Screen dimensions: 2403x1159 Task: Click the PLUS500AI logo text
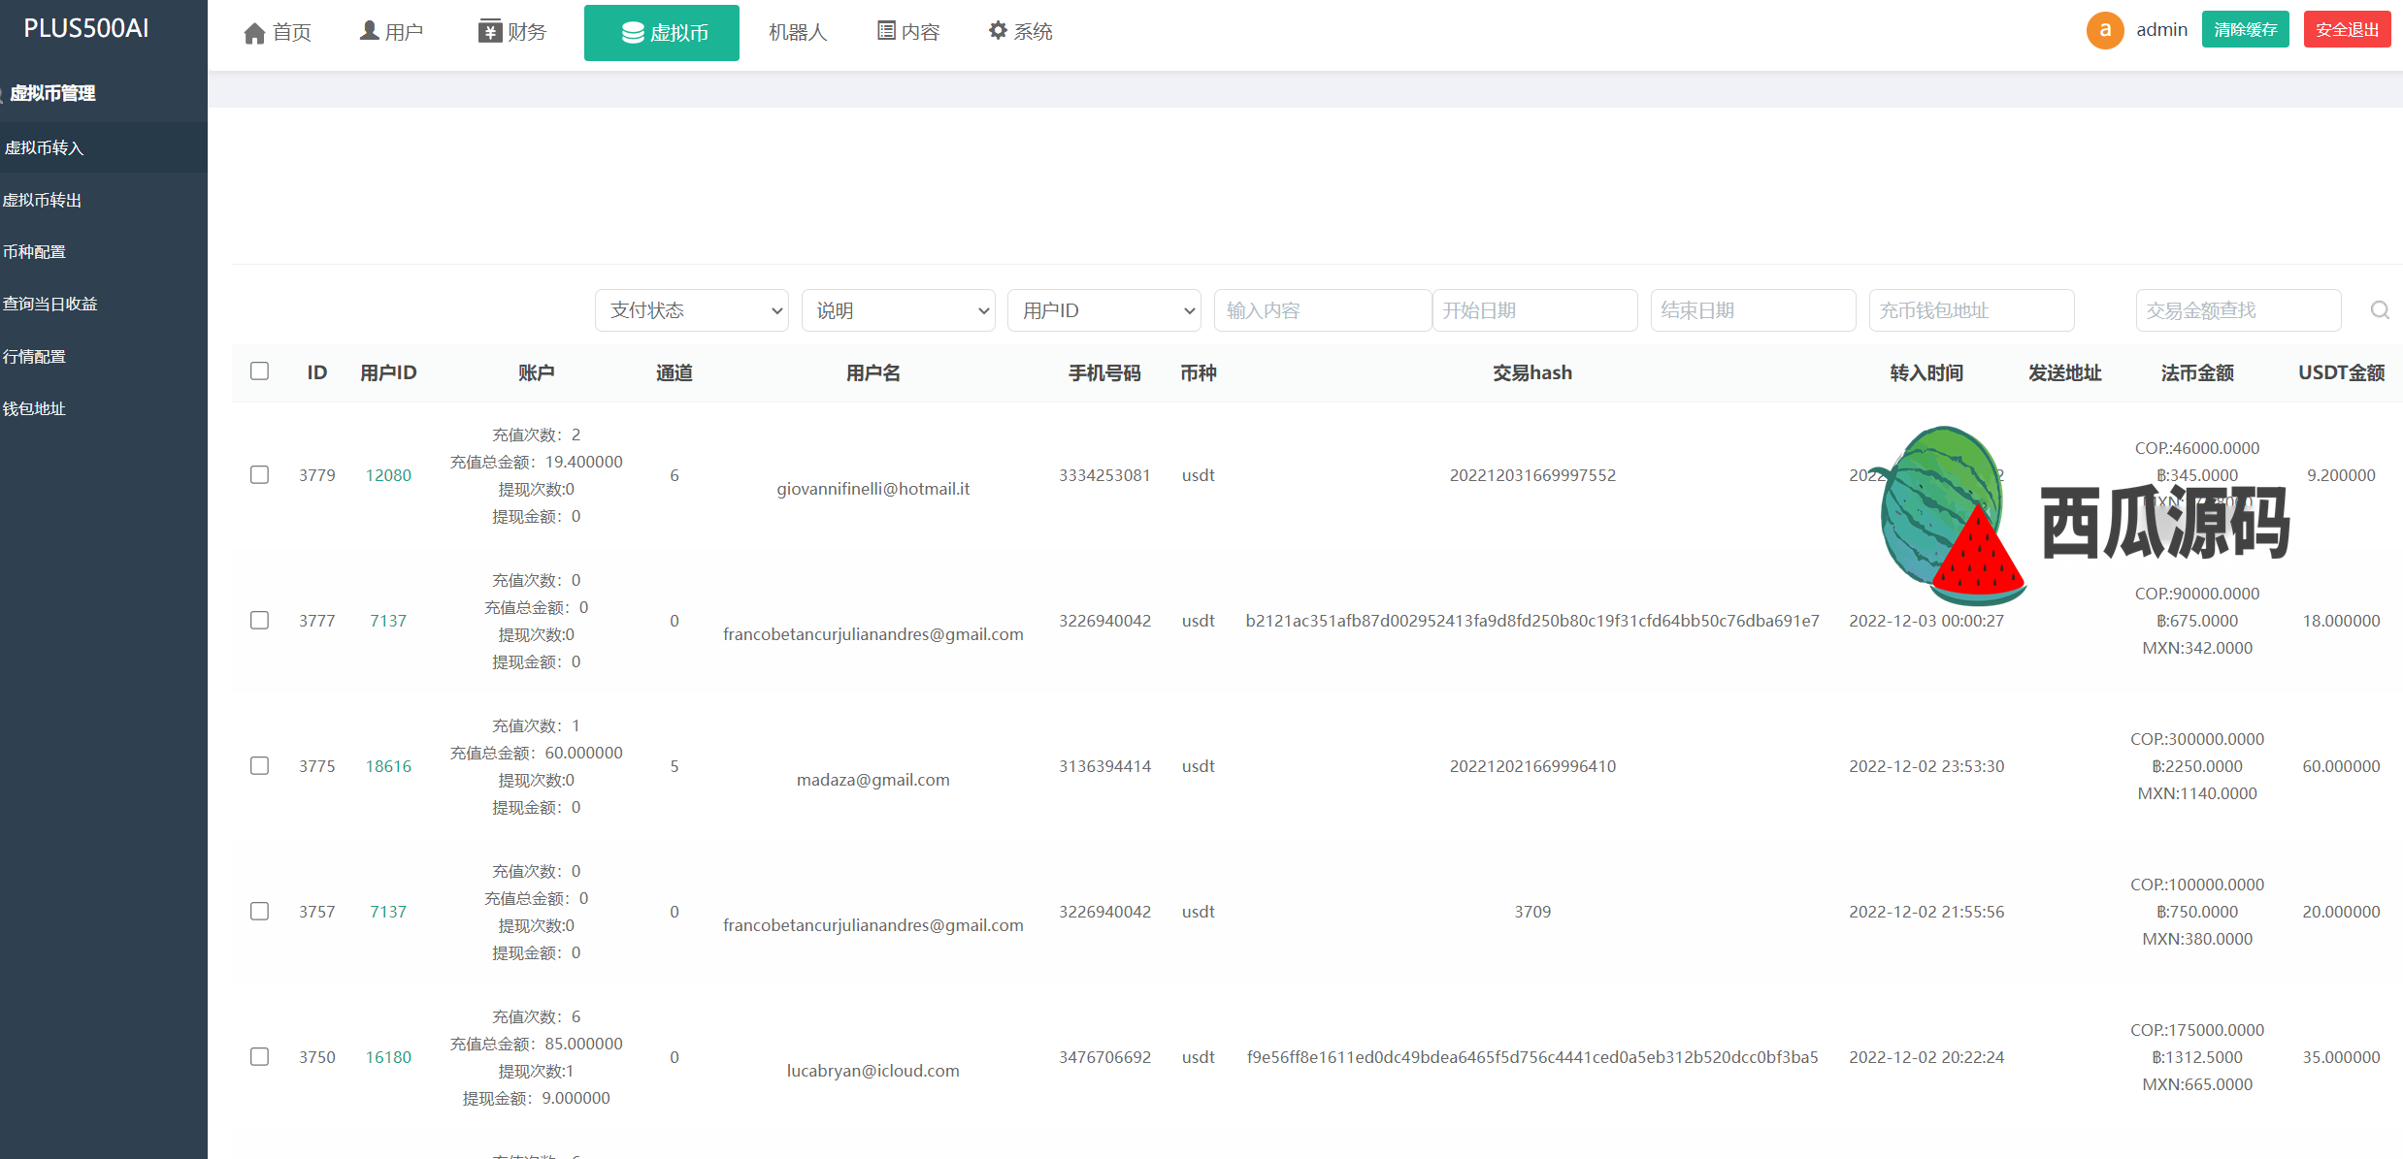click(x=86, y=28)
